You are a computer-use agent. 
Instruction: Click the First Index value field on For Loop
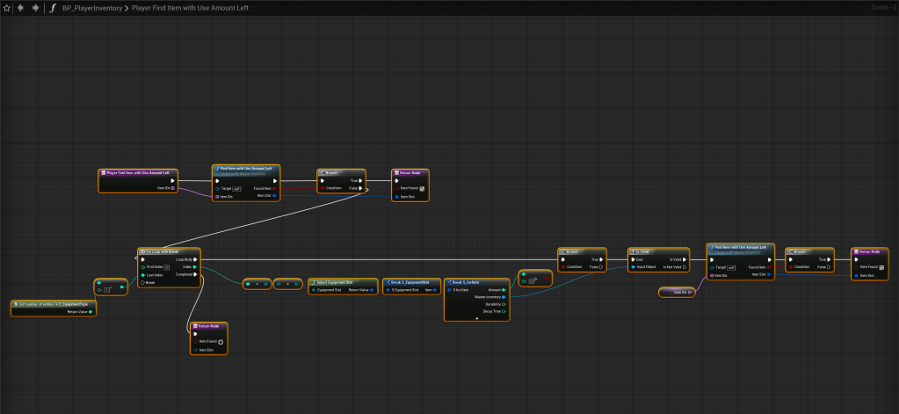pos(166,267)
